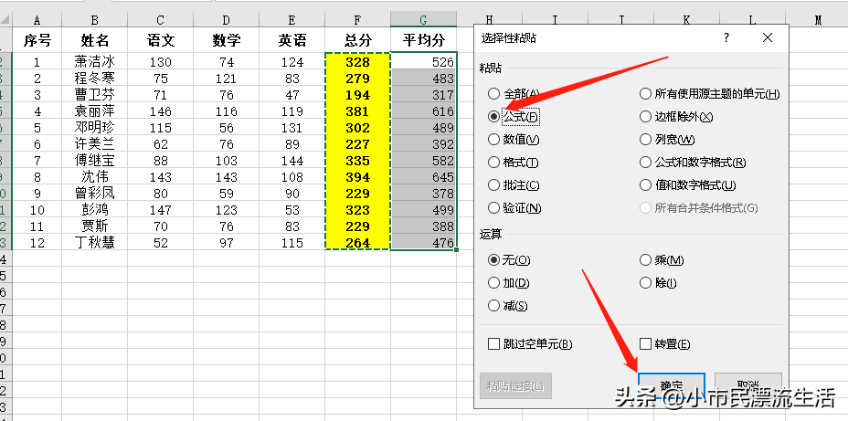This screenshot has width=848, height=421.
Task: Choose the 数值(V) paste option
Action: pos(493,140)
